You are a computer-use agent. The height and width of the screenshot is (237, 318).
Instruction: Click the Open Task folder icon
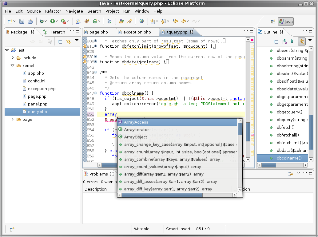click(121, 21)
